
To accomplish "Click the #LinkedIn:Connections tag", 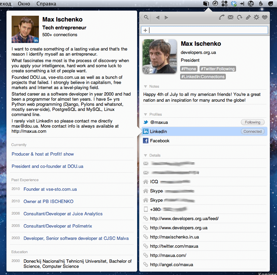I will click(203, 77).
